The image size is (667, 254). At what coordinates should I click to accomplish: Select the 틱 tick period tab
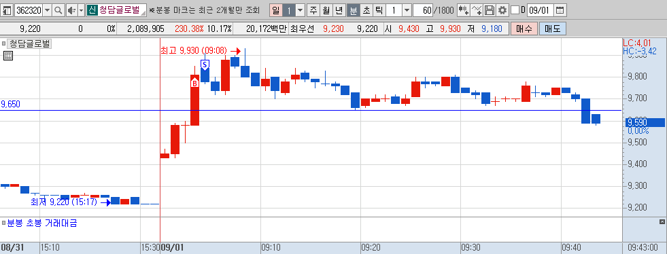[379, 10]
